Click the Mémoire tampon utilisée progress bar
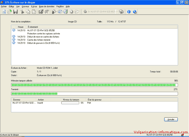Image resolution: width=189 pixels, height=137 pixels. click(x=94, y=85)
